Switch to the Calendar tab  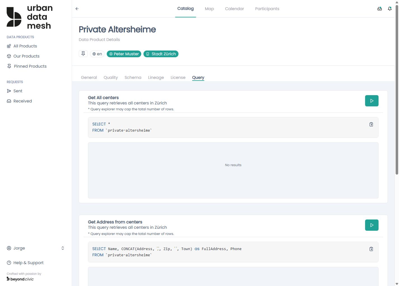coord(235,9)
